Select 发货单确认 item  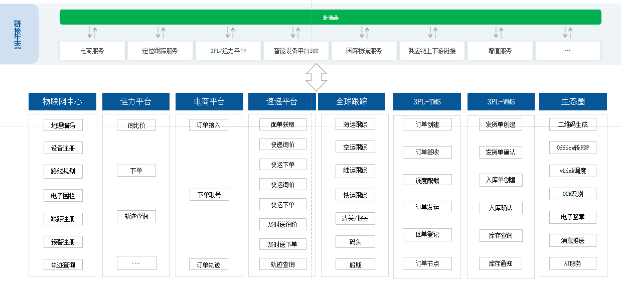coord(500,152)
